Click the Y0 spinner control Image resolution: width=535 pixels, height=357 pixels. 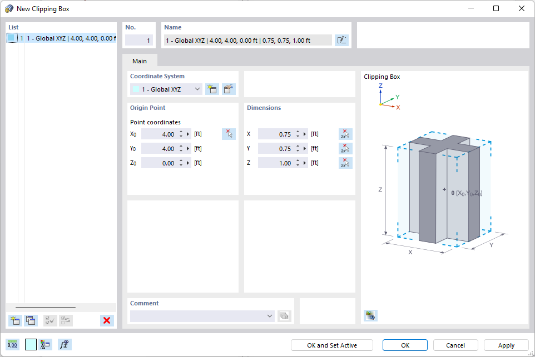click(181, 149)
